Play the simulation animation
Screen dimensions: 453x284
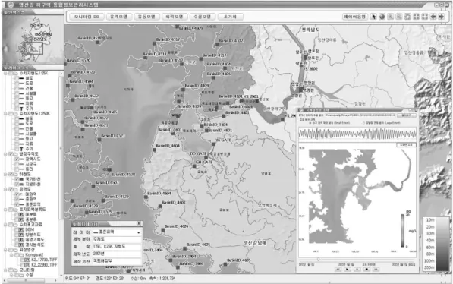tap(348, 270)
